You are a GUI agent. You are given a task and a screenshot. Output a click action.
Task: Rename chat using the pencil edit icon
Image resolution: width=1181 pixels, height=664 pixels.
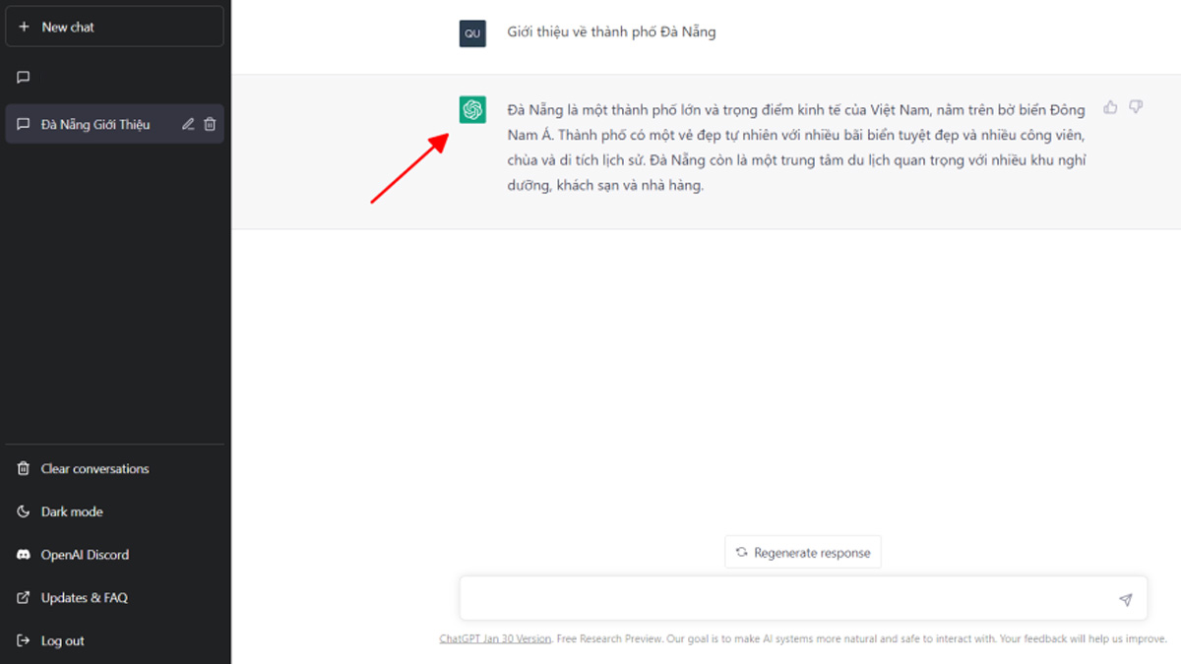(188, 125)
